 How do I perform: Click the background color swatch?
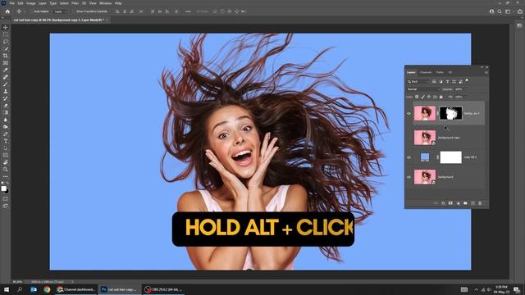7,191
